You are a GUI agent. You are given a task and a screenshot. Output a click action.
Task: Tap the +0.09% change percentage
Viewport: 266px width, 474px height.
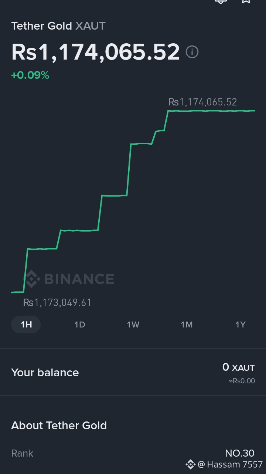(x=30, y=75)
